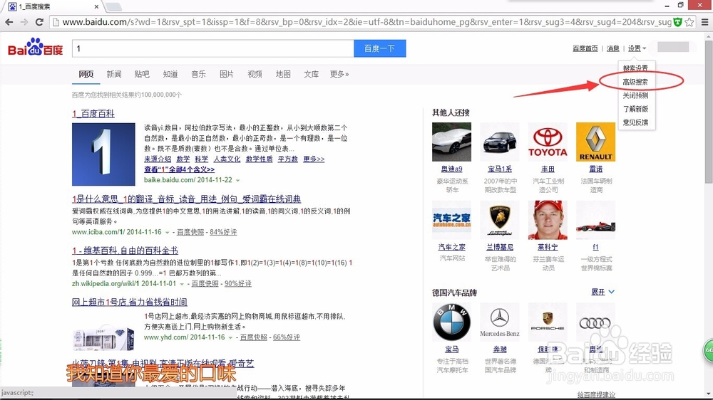Click the browser back arrow
Image resolution: width=713 pixels, height=400 pixels.
(x=9, y=22)
